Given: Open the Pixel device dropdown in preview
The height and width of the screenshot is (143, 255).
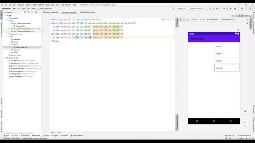Looking at the screenshot, I should [195, 19].
